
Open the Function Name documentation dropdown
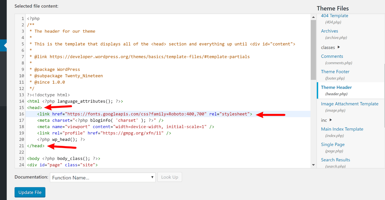pyautogui.click(x=102, y=177)
